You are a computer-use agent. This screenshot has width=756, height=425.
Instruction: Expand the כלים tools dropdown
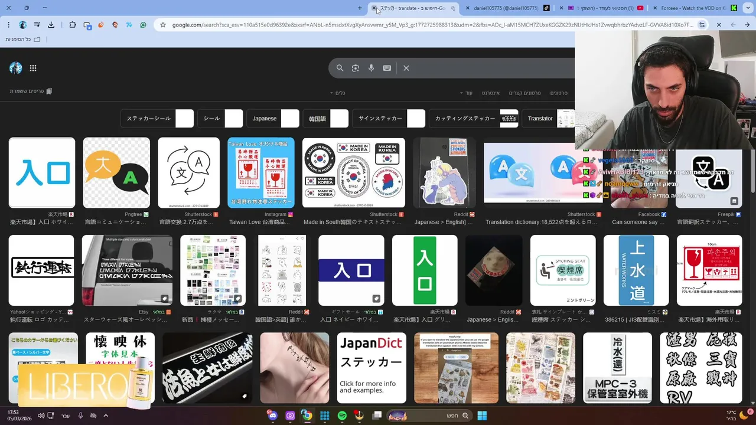click(x=338, y=93)
